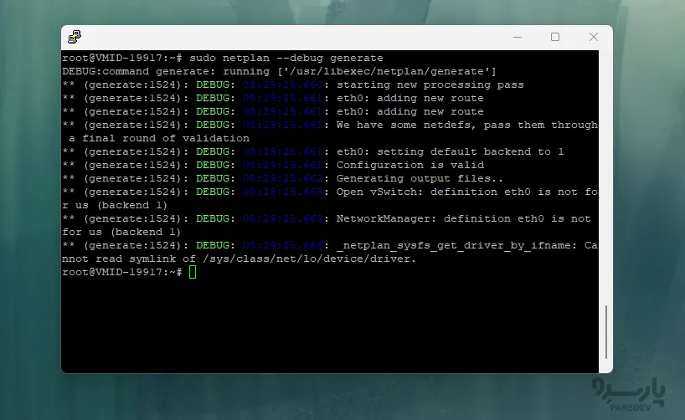Click 'NetworkManager: definition eth0 is not' text
The image size is (685, 420).
[464, 218]
